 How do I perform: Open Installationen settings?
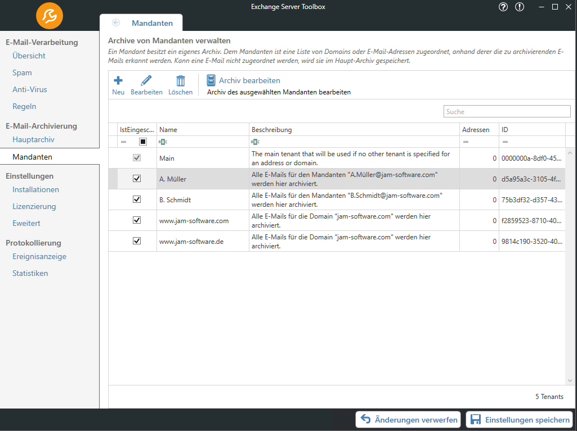coord(35,189)
